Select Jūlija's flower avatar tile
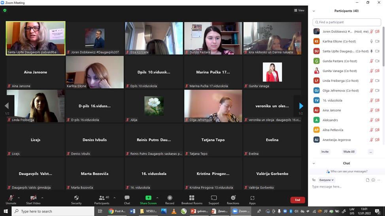385x216 pixels. pos(154,106)
